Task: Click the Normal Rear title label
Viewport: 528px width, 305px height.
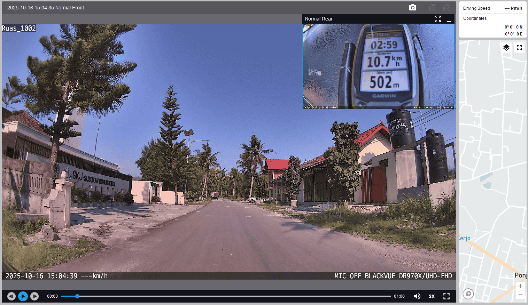Action: click(x=319, y=19)
